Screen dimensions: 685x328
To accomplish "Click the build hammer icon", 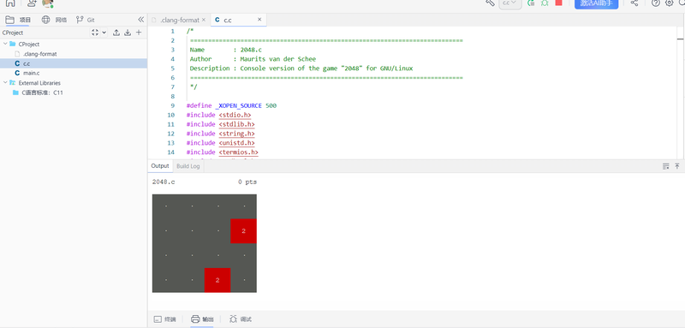I will click(490, 3).
